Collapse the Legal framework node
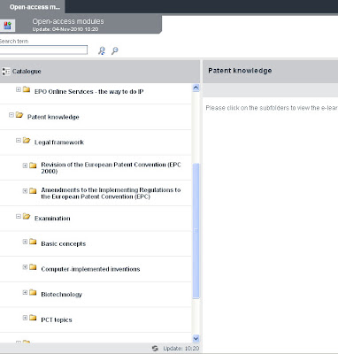338x354 pixels. [x=19, y=140]
